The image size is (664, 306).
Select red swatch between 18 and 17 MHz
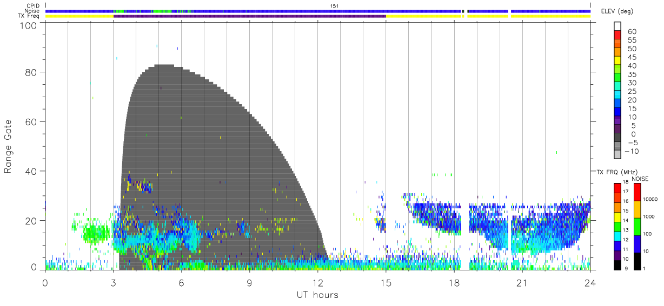[617, 188]
